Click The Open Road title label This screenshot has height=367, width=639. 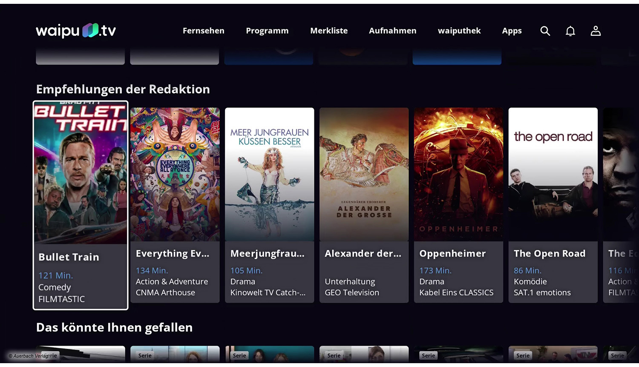550,253
